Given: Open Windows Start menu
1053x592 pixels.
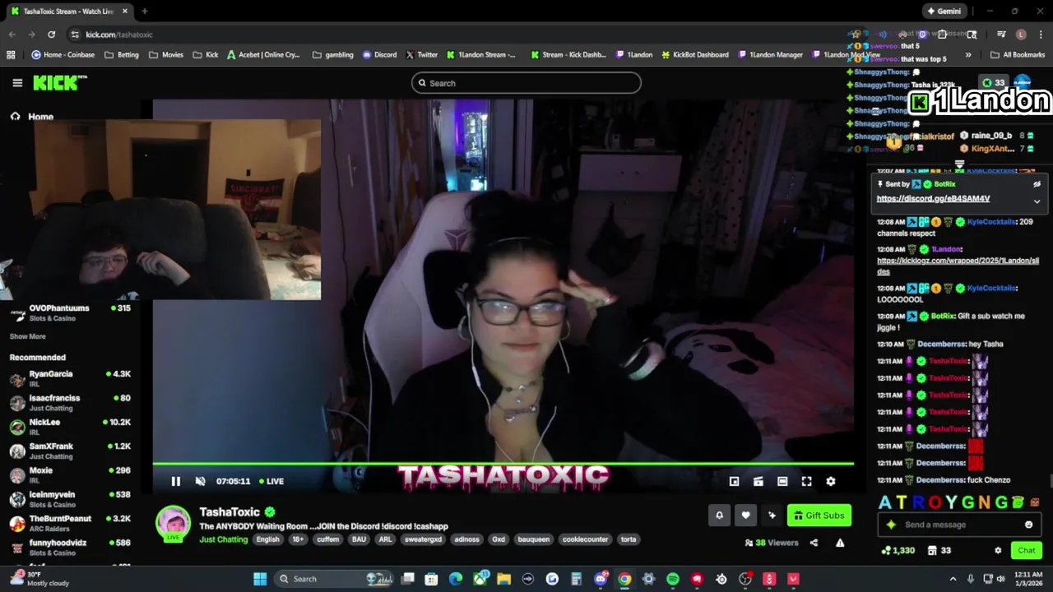Looking at the screenshot, I should [x=260, y=579].
